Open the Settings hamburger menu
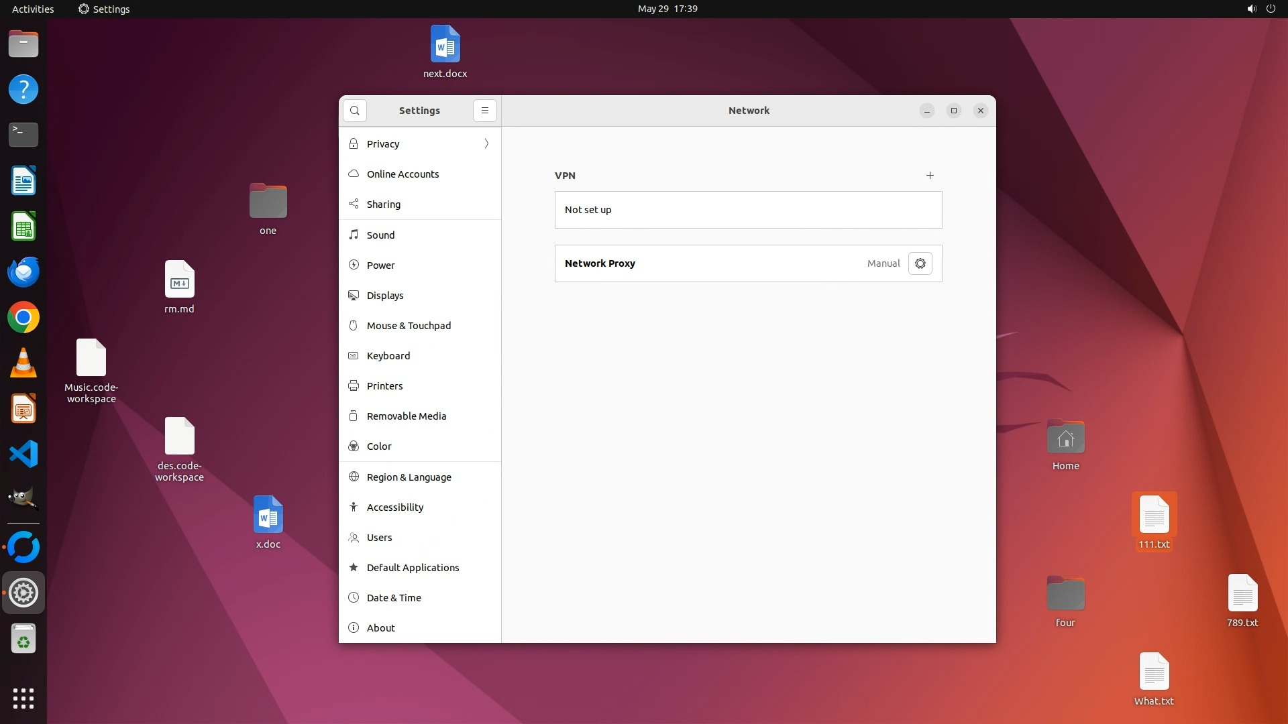 pyautogui.click(x=485, y=111)
